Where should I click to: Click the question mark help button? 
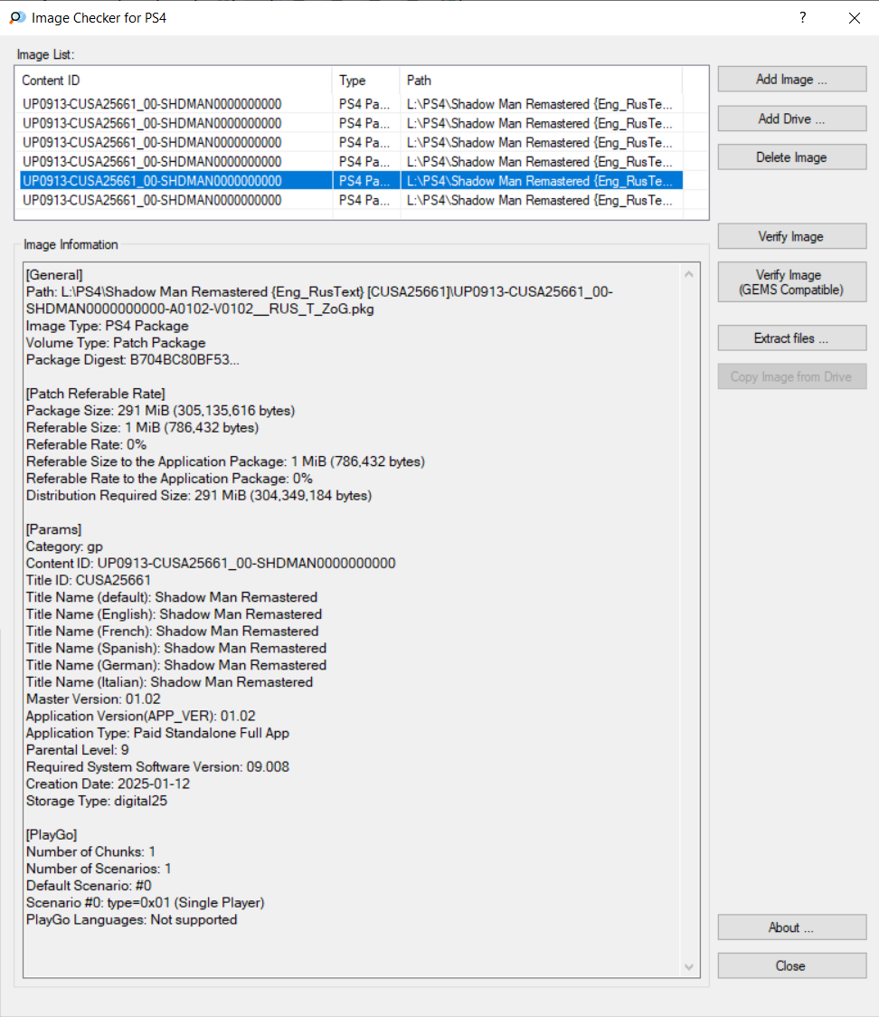[x=802, y=17]
